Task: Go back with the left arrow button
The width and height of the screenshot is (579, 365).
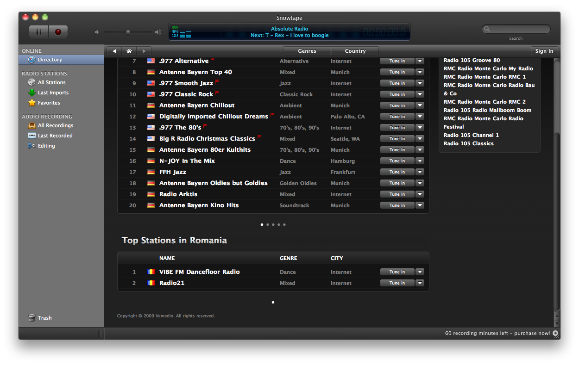Action: (x=114, y=51)
